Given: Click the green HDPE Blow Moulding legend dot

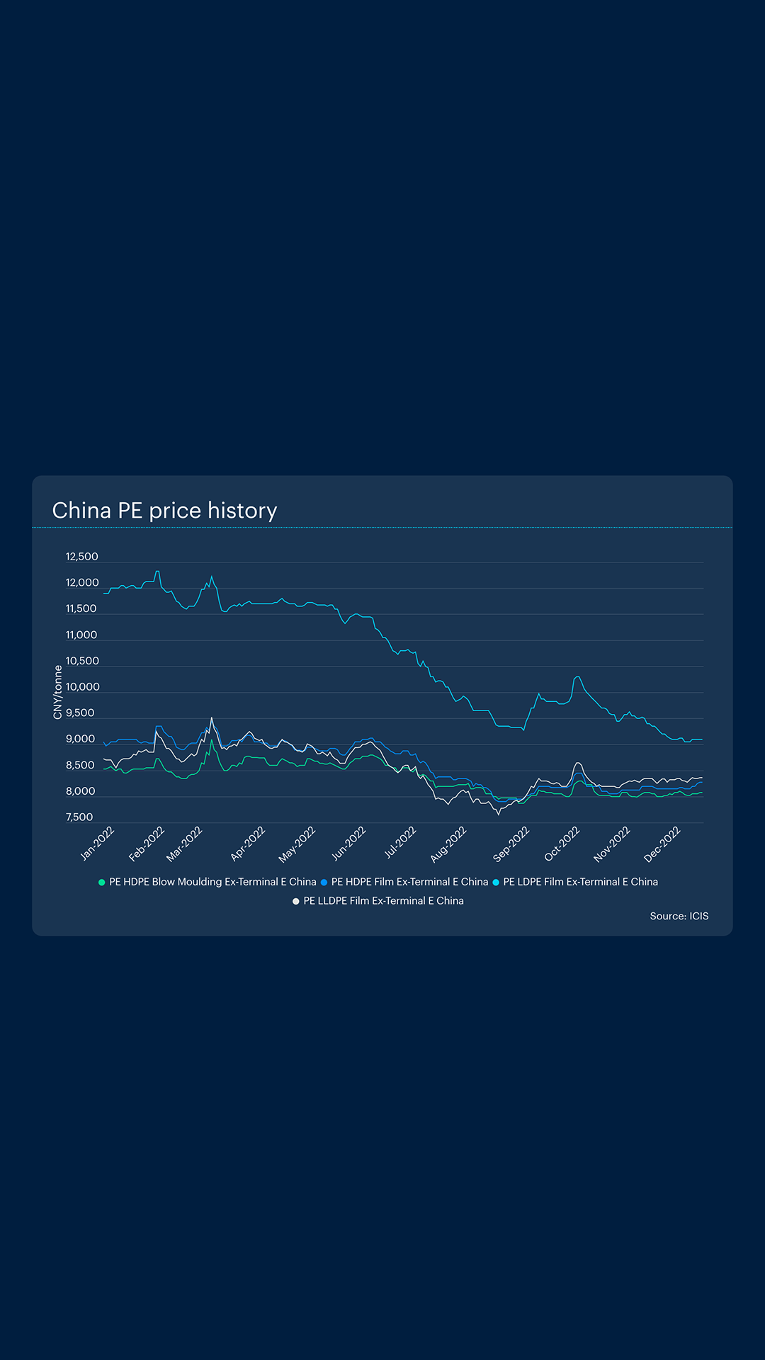Looking at the screenshot, I should click(x=102, y=882).
